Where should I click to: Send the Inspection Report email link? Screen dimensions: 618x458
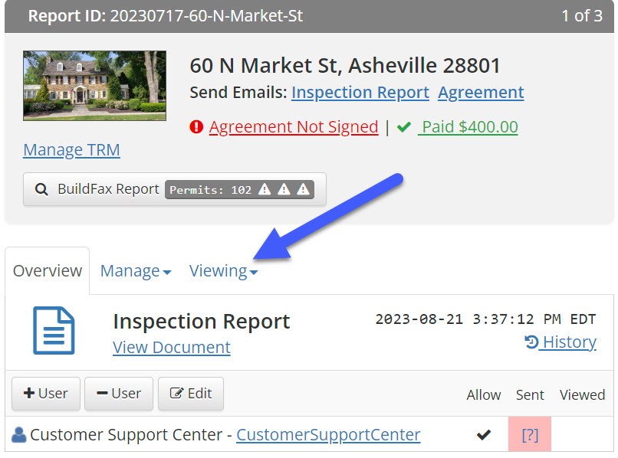click(360, 93)
